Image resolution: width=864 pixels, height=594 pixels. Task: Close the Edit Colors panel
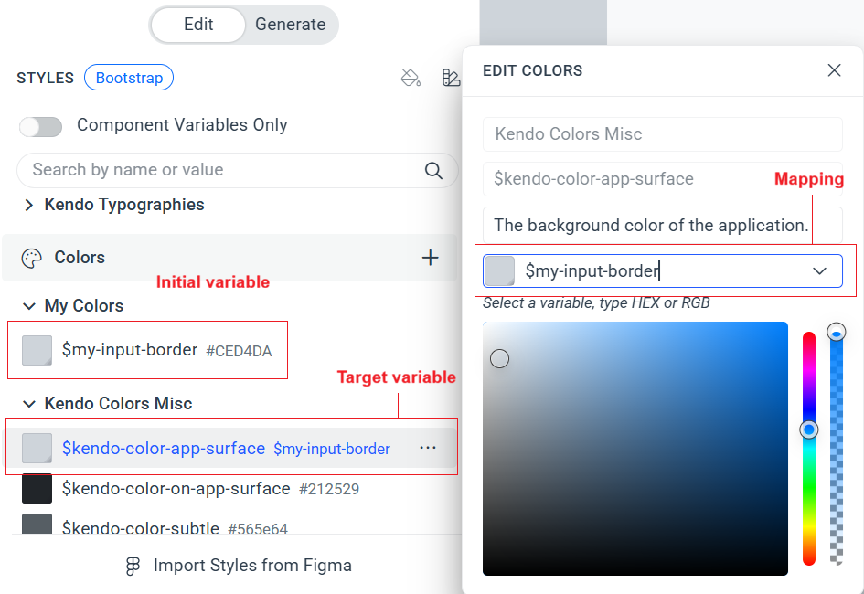coord(834,69)
